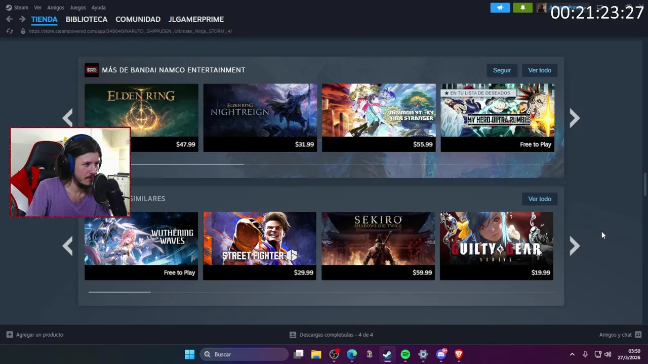
Task: Open Descargas completadas 4 de 4
Action: pos(336,335)
